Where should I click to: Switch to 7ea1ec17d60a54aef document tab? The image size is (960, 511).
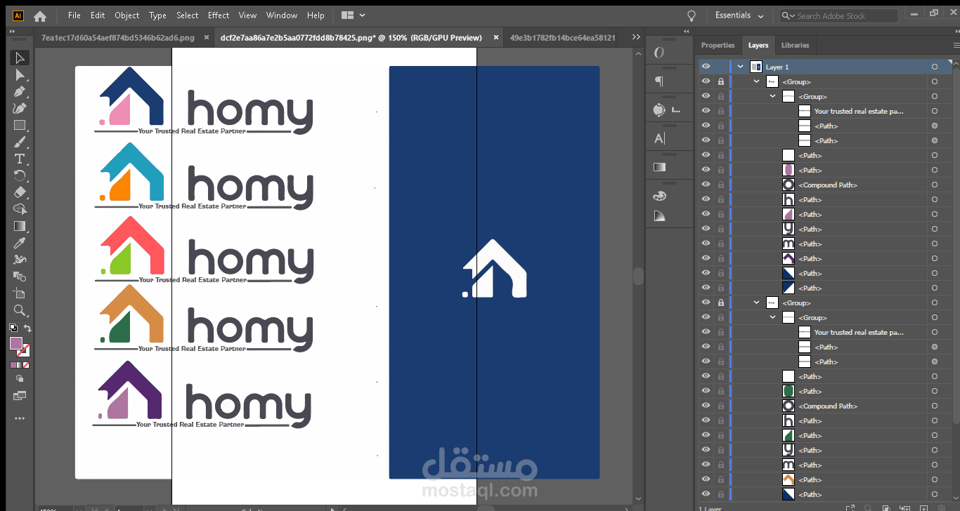tap(117, 38)
